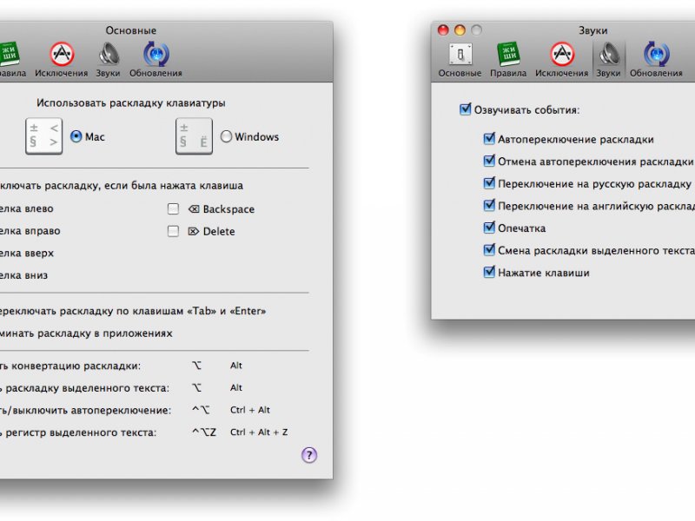
Task: Select the Mac layout radio button
Action: click(76, 136)
